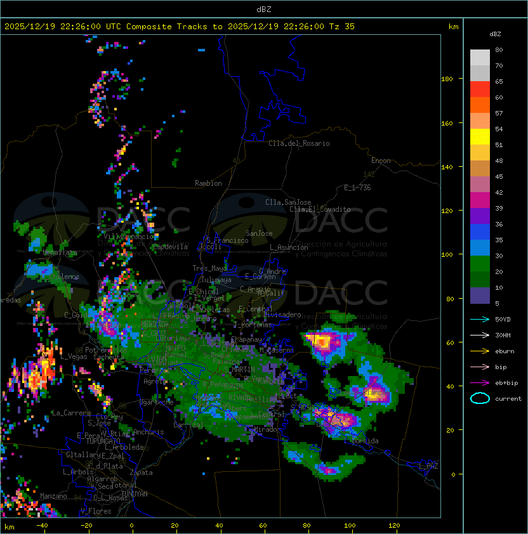Image resolution: width=528 pixels, height=534 pixels.
Task: Click the 'La_Carrera' place label
Action: pos(71,413)
